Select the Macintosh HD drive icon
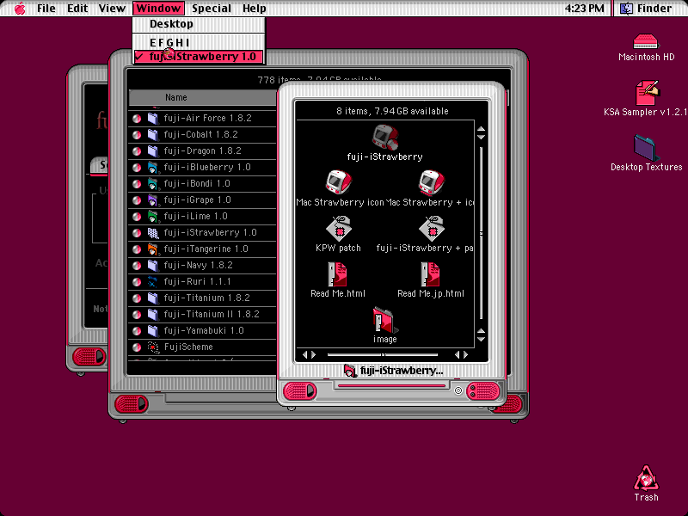688x516 pixels. point(646,41)
